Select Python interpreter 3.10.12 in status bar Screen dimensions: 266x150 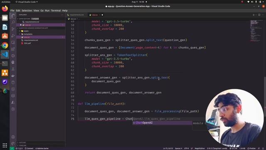[x=217, y=148]
